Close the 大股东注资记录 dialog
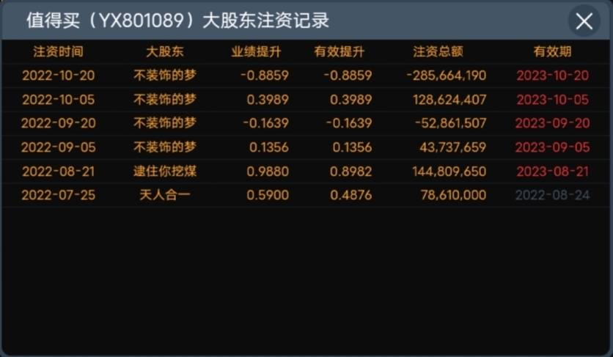The width and height of the screenshot is (613, 357). pos(584,21)
